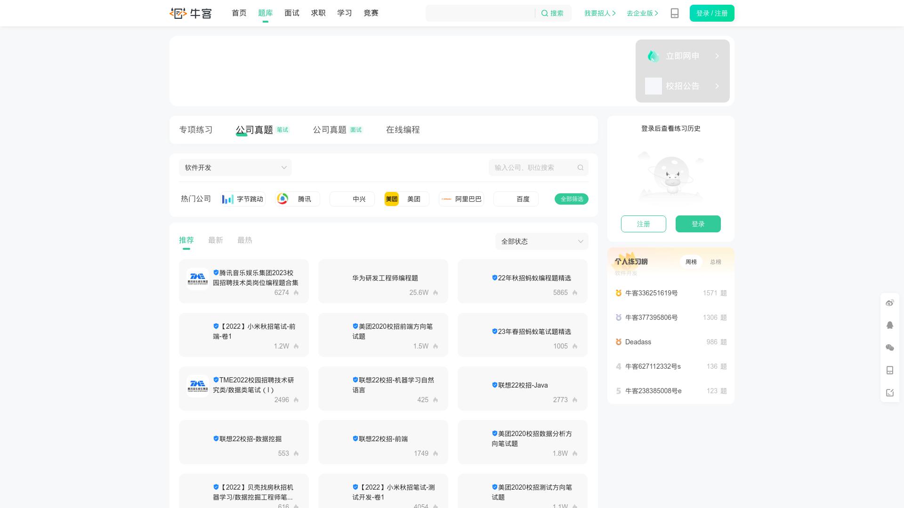Click the droplet icon beside 立即网申
Image resolution: width=904 pixels, height=508 pixels.
click(x=653, y=56)
